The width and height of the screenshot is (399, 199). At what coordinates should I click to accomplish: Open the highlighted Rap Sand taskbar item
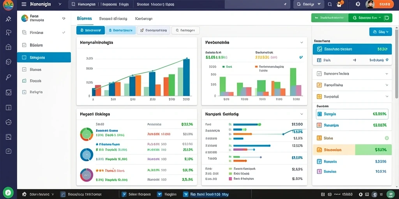click(206, 194)
